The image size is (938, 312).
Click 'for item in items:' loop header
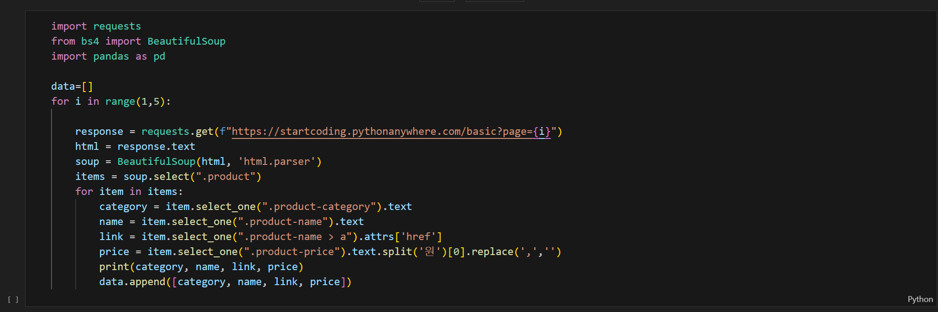[x=129, y=192]
